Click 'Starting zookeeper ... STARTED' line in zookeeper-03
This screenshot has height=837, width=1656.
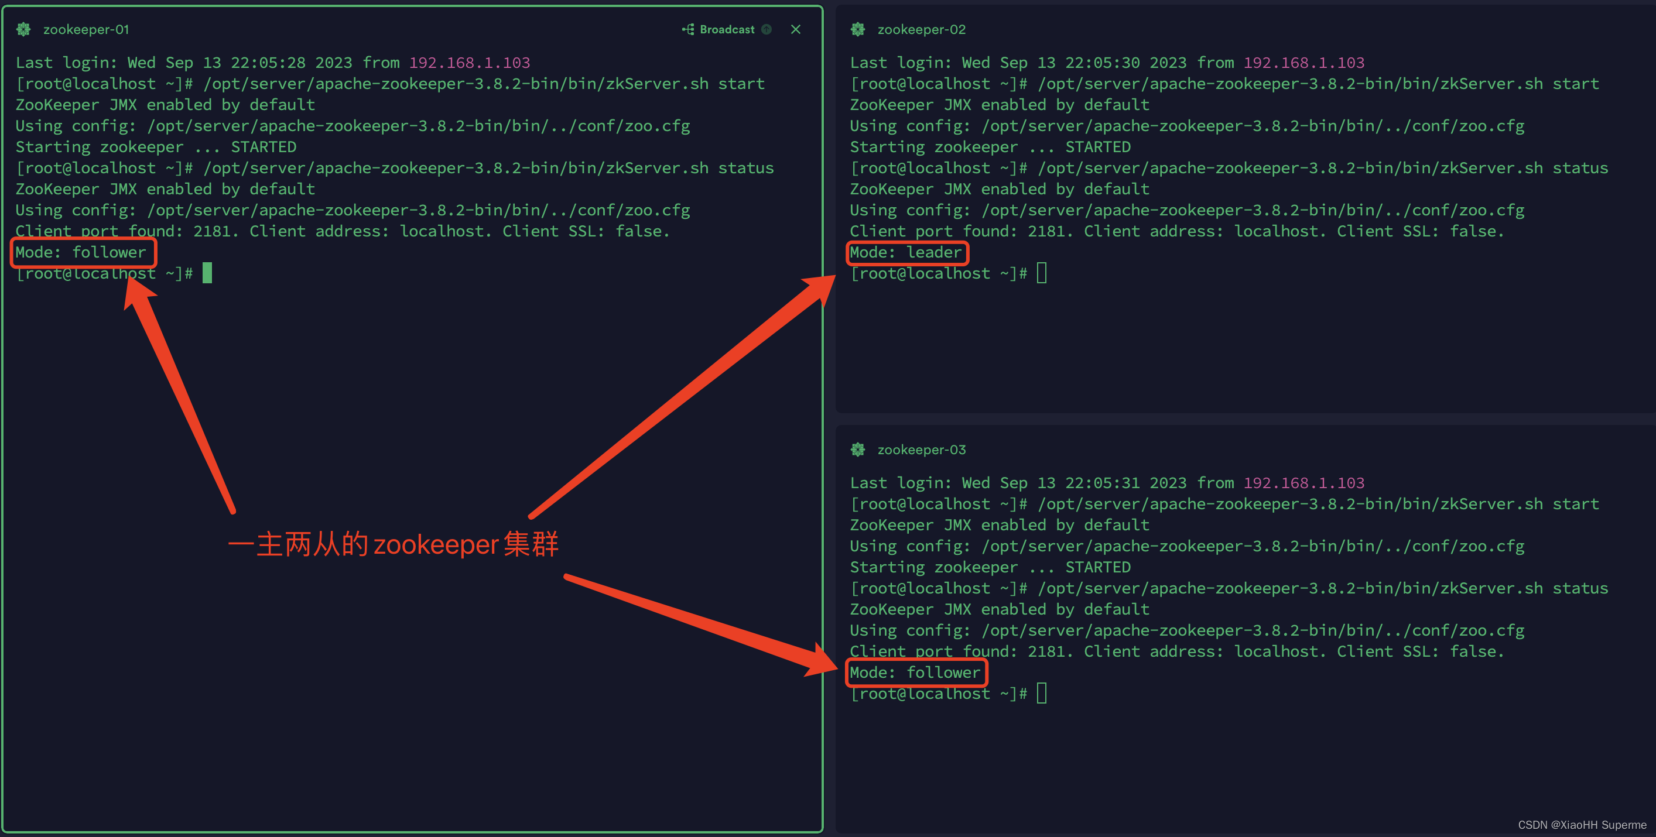click(991, 567)
